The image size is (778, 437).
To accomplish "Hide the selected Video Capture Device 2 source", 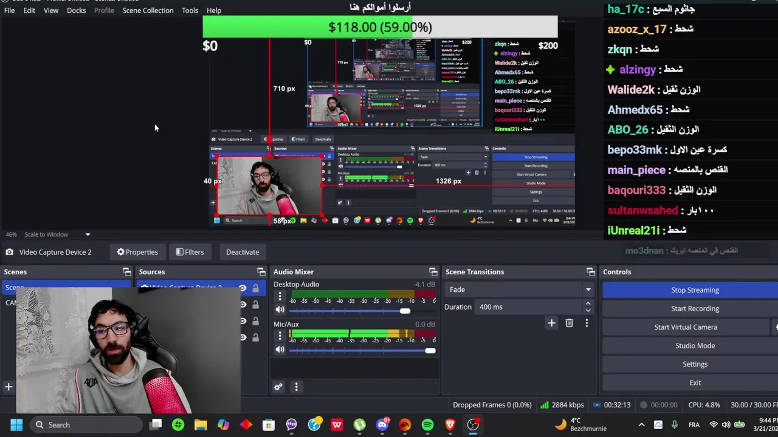I will (243, 288).
